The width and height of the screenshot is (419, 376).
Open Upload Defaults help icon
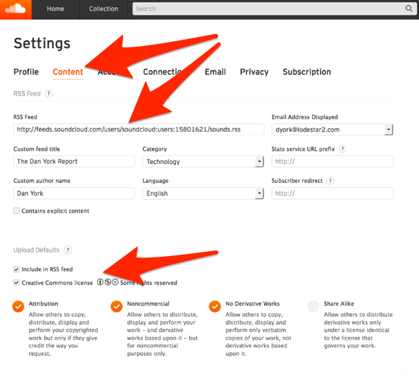tap(67, 250)
